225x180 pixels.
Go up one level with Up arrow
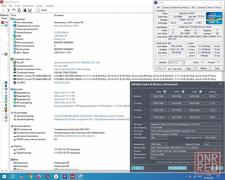coord(13,10)
